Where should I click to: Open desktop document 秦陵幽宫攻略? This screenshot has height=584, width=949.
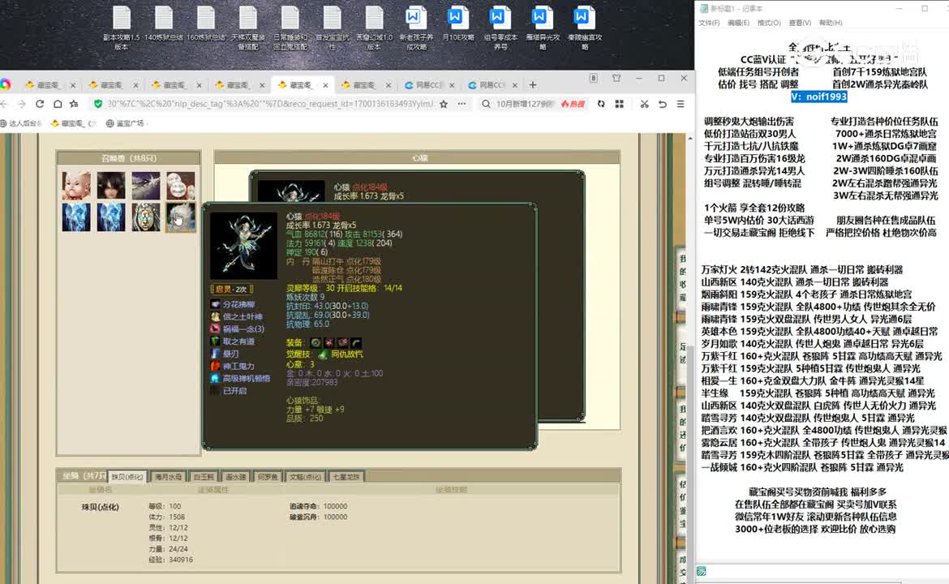coord(584,28)
